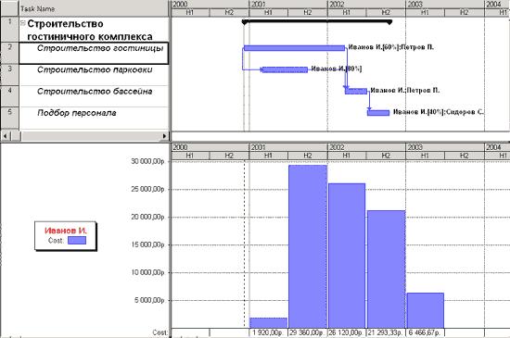
Task: Click the table scrollbar right arrow
Action: pyautogui.click(x=164, y=136)
